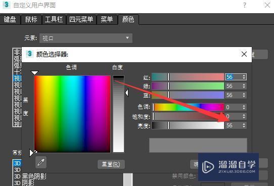Click the blackness marker triangle left of color field
The height and width of the screenshot is (186, 274).
(31, 153)
